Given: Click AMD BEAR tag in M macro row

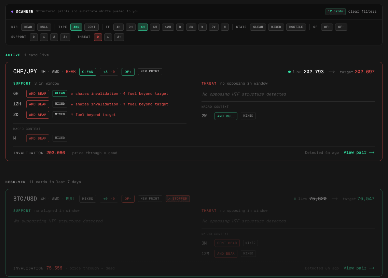Looking at the screenshot, I should coord(38,138).
